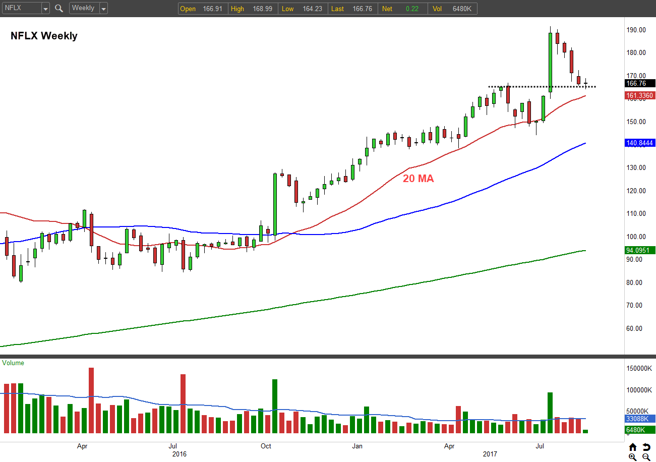Click the Last price readout in the header
Image resolution: width=656 pixels, height=462 pixels.
coord(352,9)
